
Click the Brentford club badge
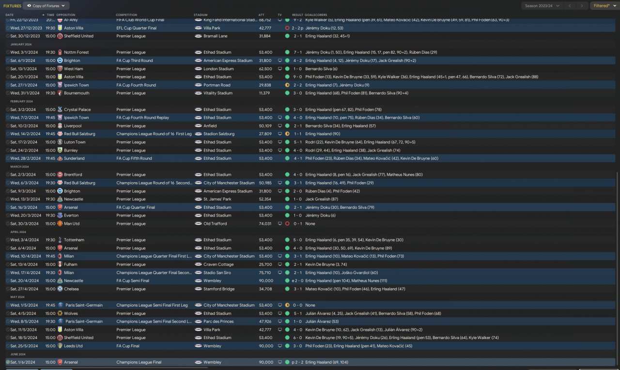[x=60, y=174]
